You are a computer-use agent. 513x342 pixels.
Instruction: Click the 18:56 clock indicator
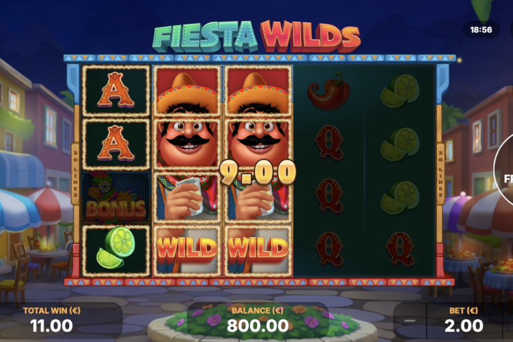[481, 30]
